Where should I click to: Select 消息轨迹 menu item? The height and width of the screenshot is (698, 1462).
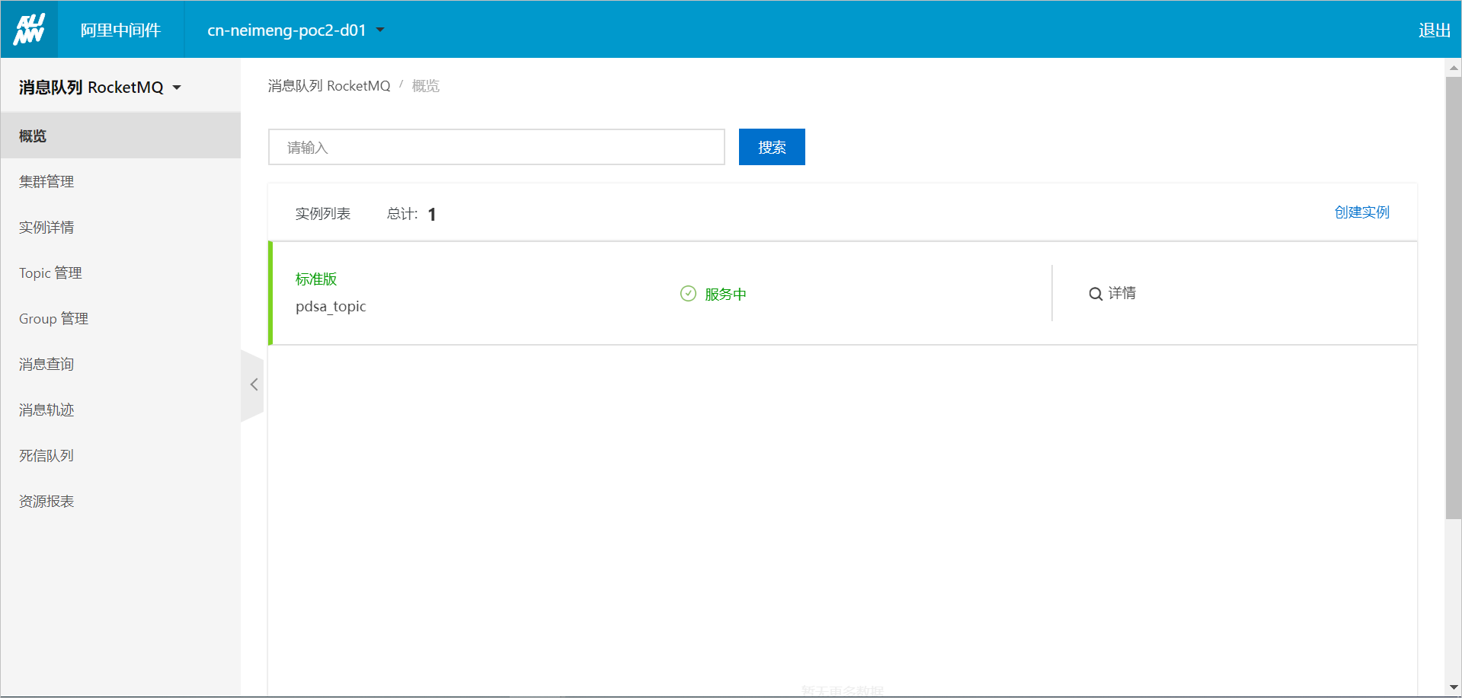point(120,410)
